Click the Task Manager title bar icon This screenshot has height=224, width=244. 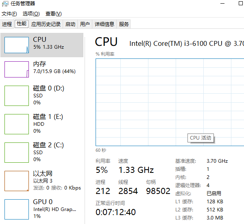click(5, 4)
